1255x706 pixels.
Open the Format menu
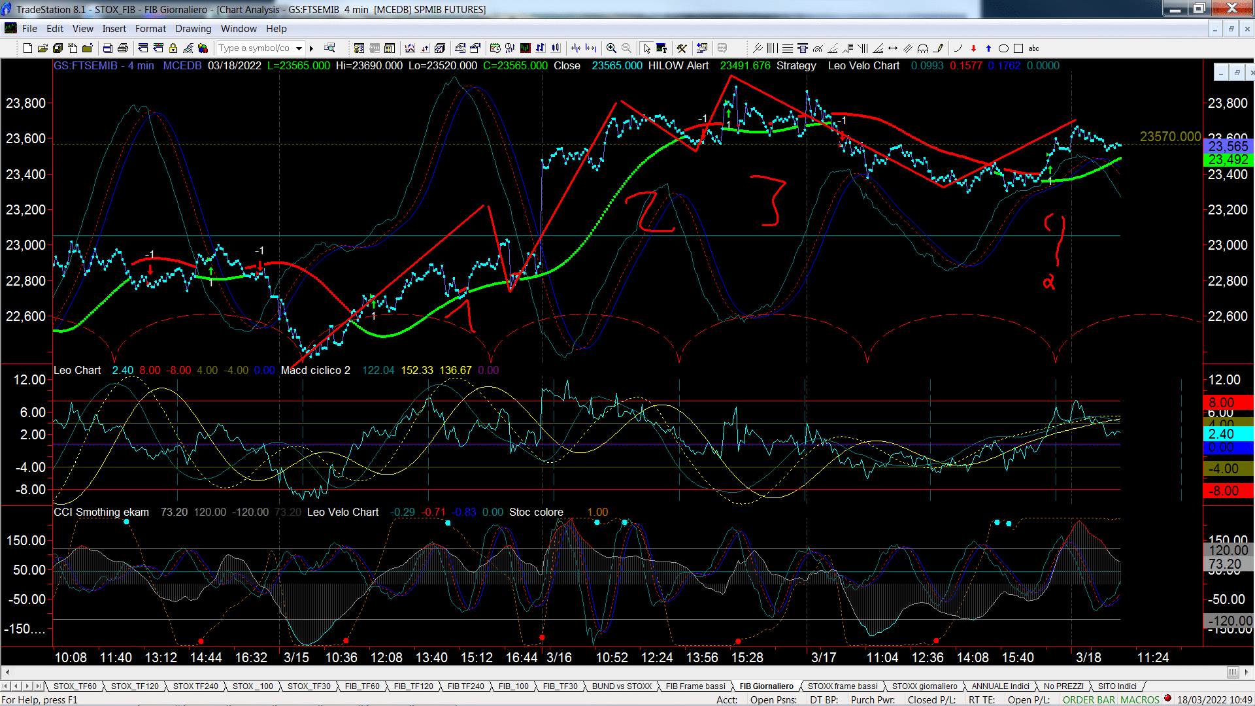pyautogui.click(x=150, y=29)
